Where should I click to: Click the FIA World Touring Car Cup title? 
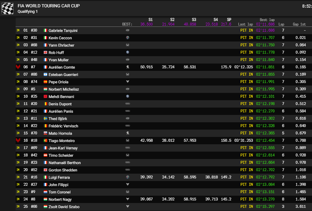click(x=48, y=6)
